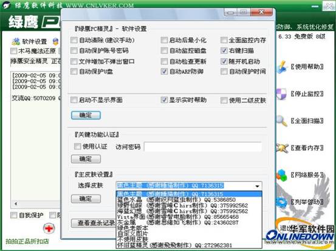The height and width of the screenshot is (251, 336).
Task: Choose 怀旧蓝精灵 skin from list
Action: (x=189, y=245)
